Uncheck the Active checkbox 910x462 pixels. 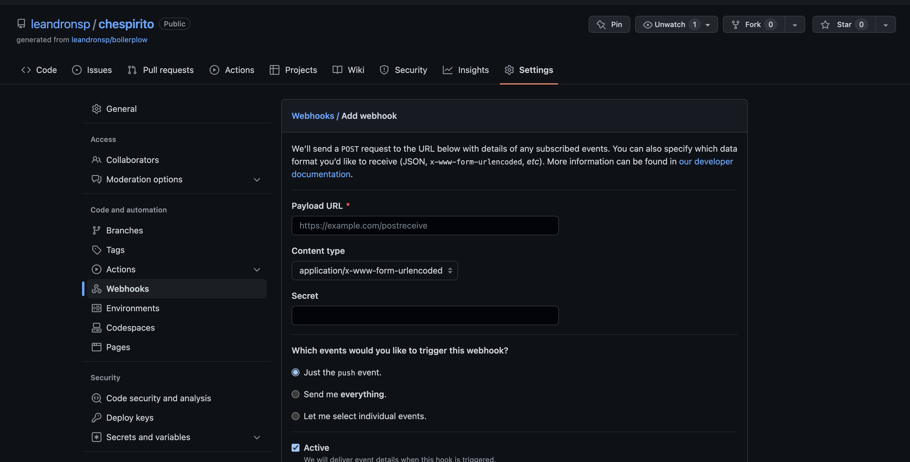tap(296, 448)
